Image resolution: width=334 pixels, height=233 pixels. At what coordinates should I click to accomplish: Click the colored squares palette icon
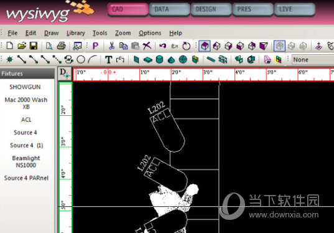[278, 60]
